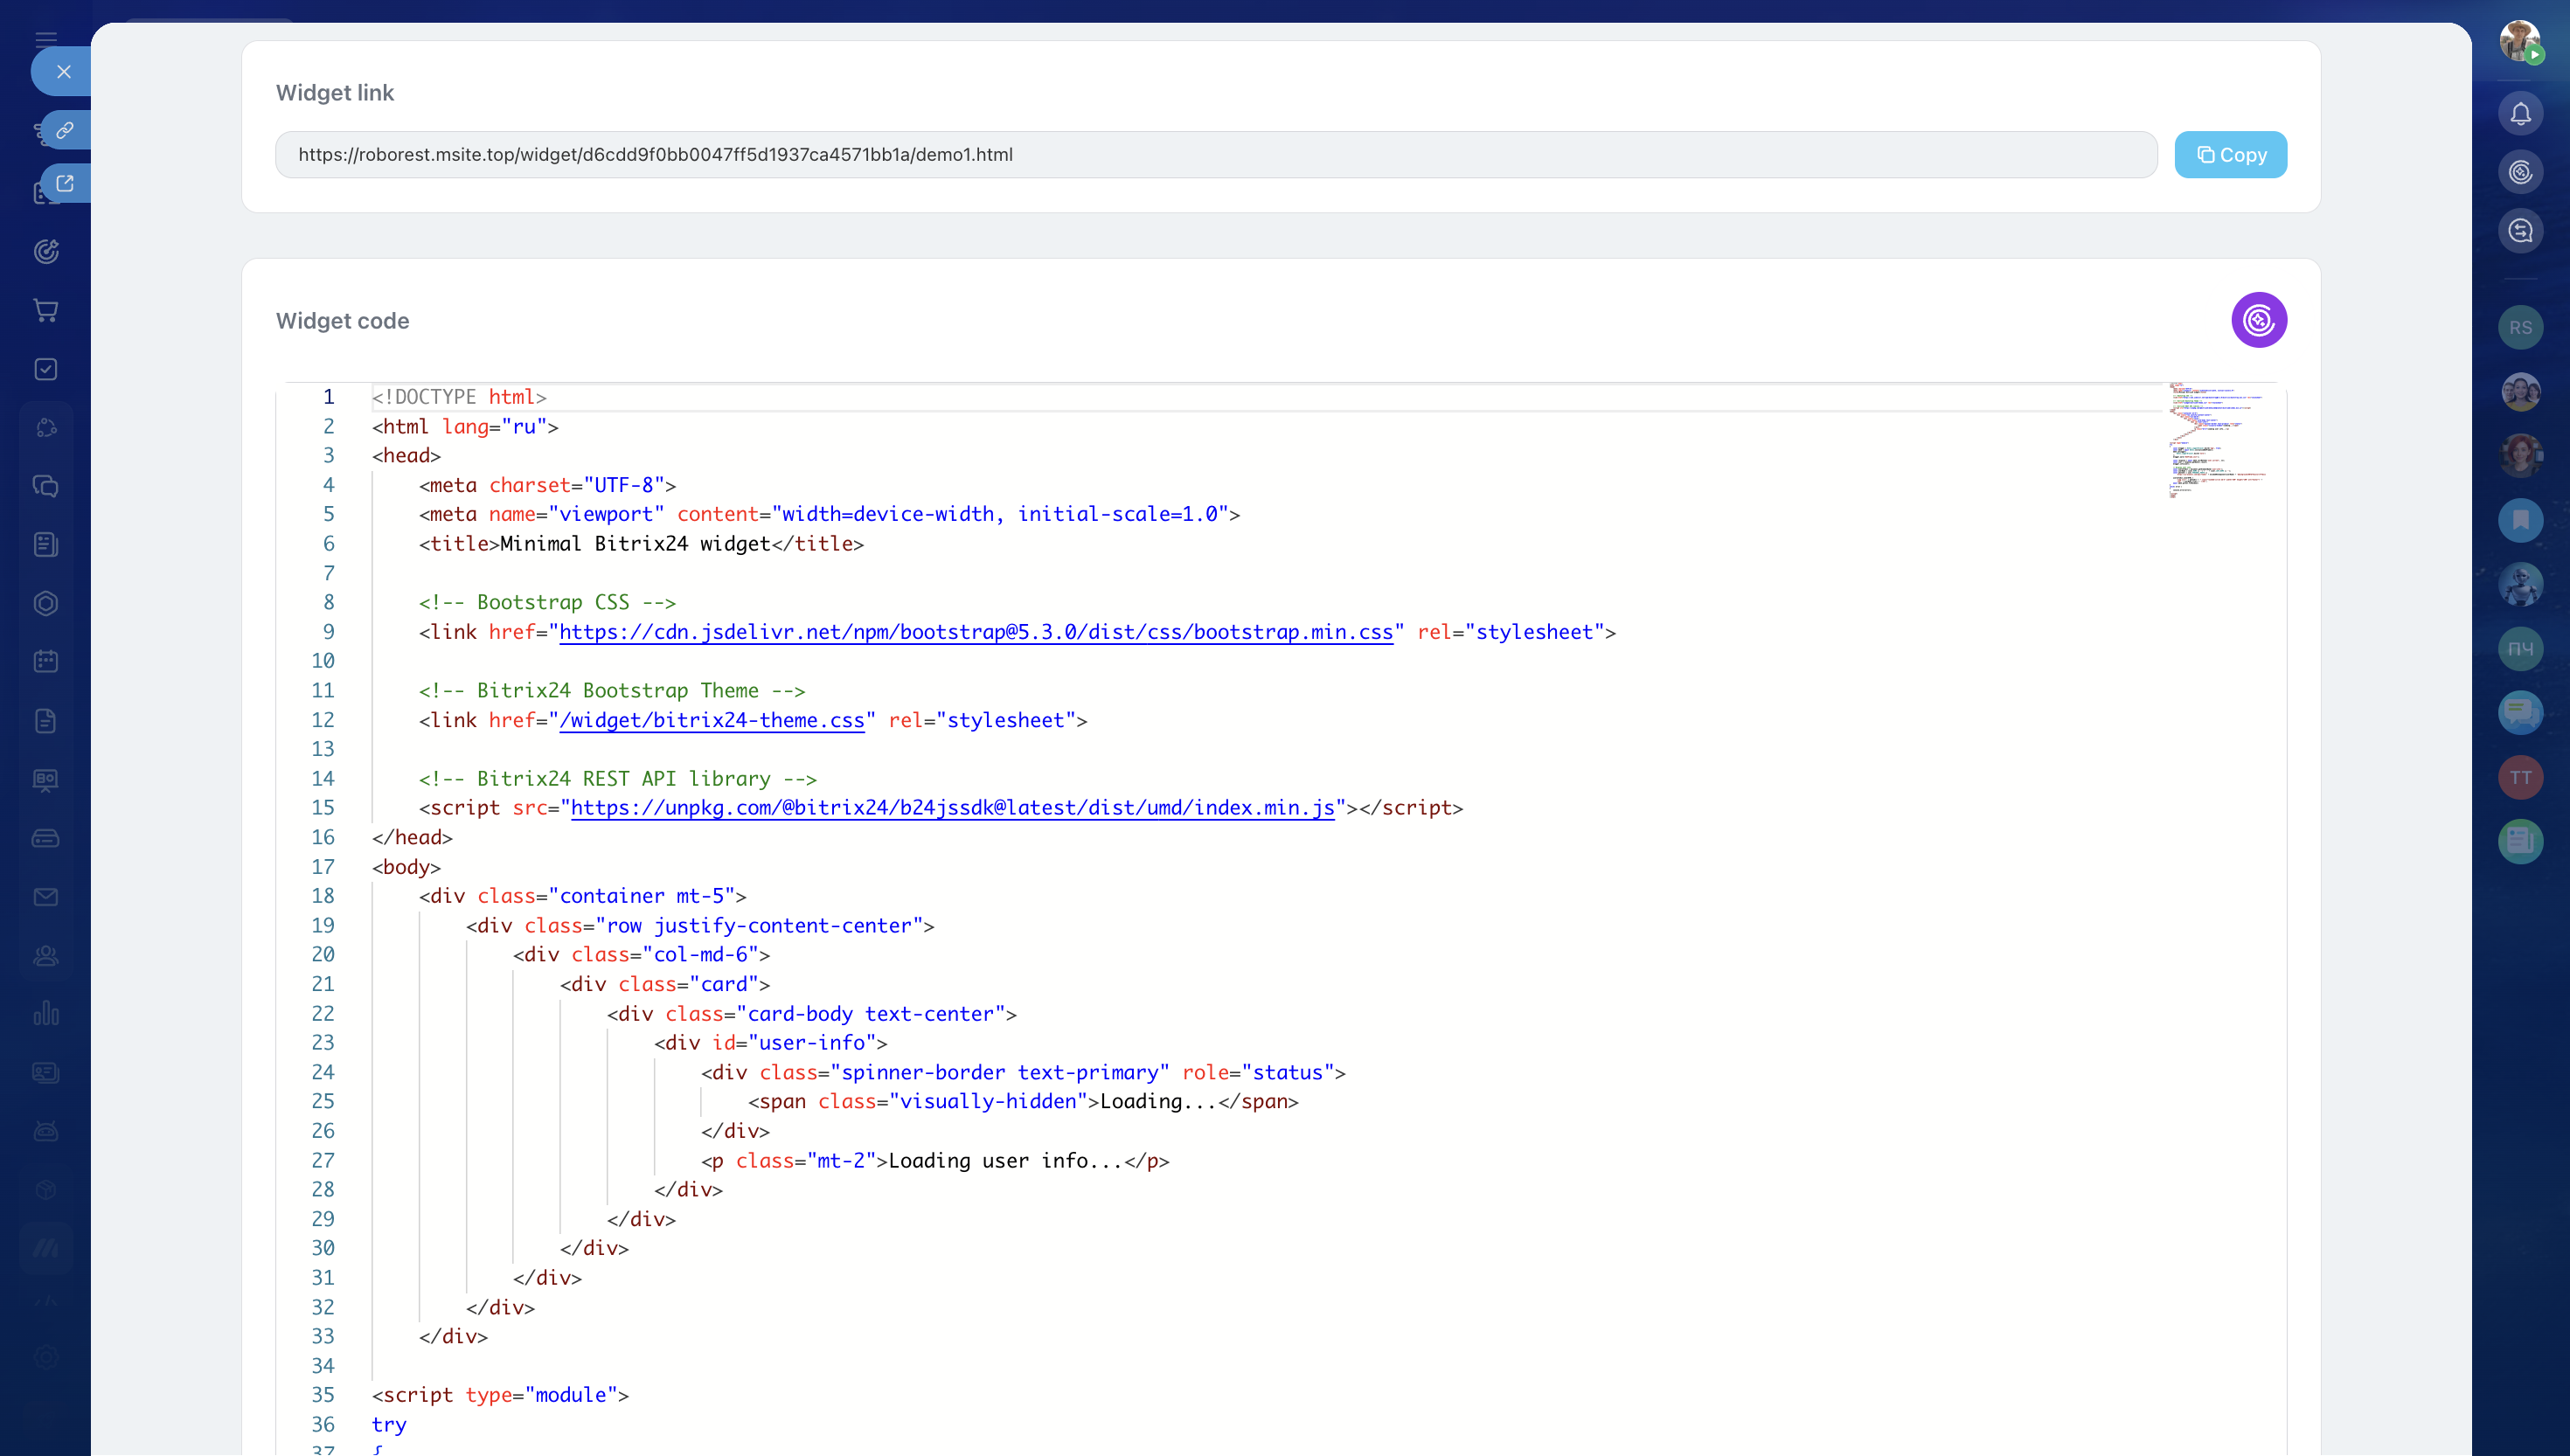
Task: Open panel in new window icon
Action: 66,184
